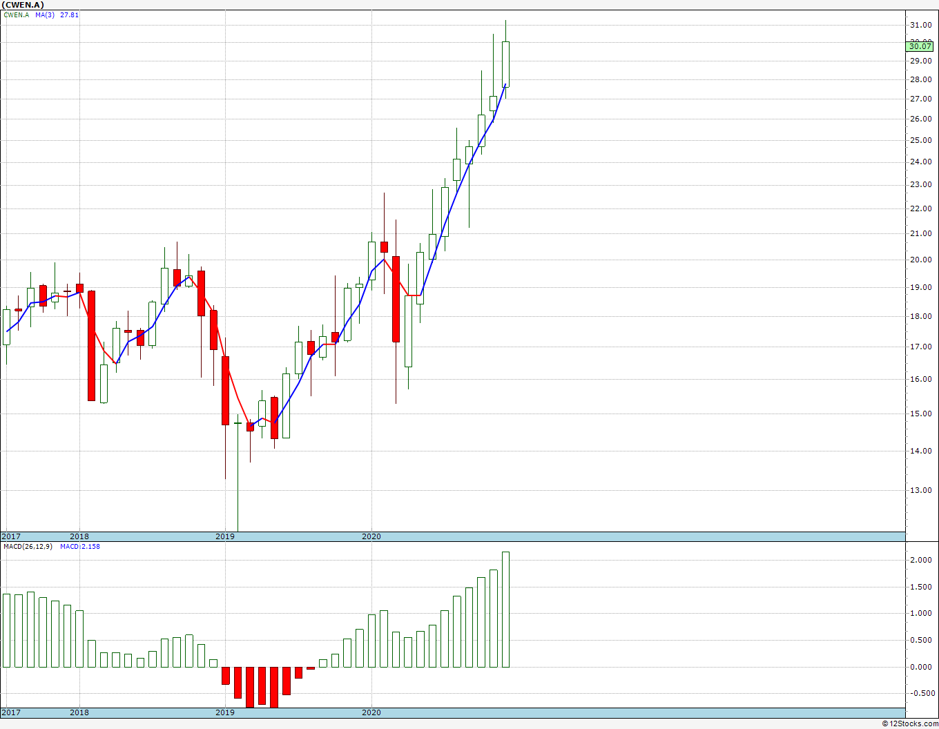Screen dimensions: 939x729
Task: Click the MACD(26,12,9) indicator label
Action: click(x=28, y=547)
